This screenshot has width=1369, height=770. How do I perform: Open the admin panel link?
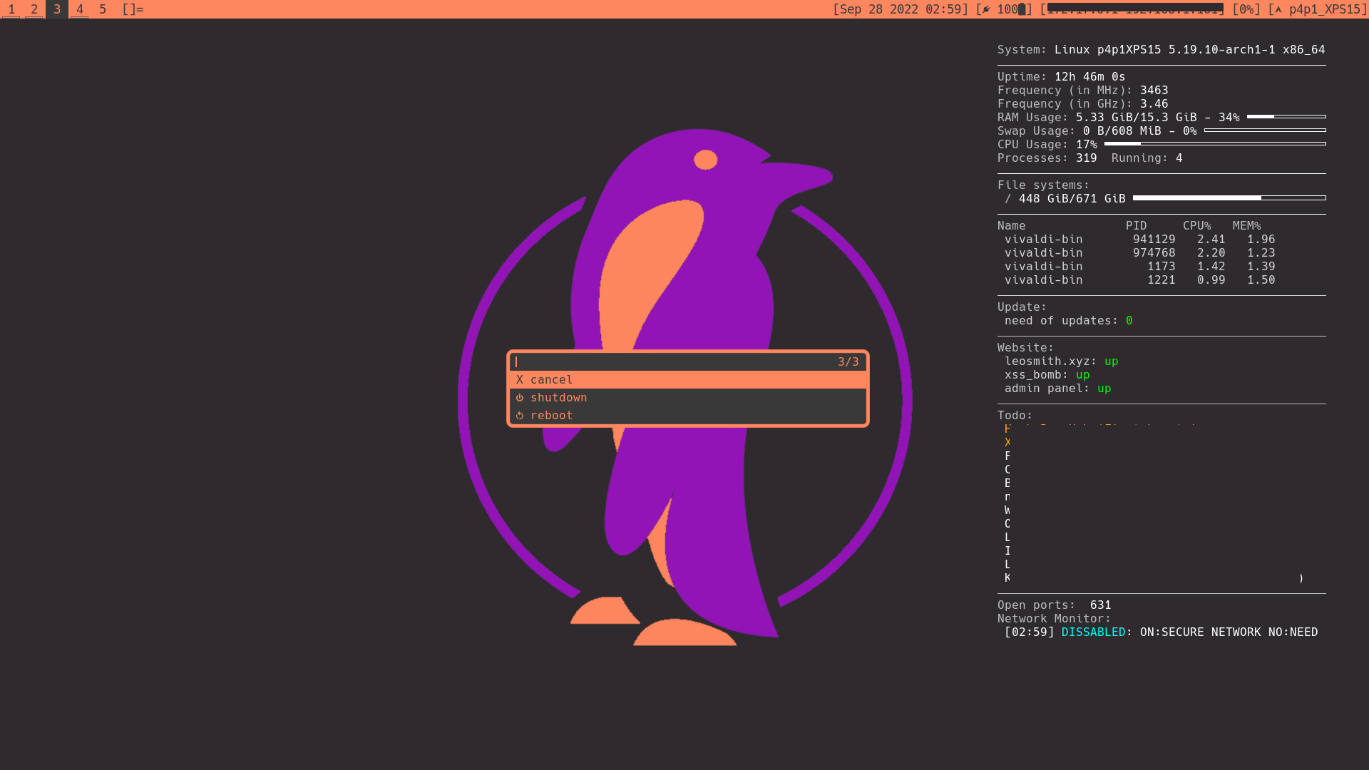pyautogui.click(x=1047, y=389)
